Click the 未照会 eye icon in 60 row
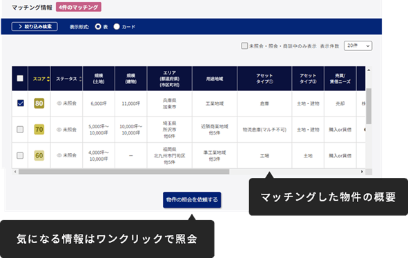This screenshot has height=258, width=408. (x=59, y=155)
